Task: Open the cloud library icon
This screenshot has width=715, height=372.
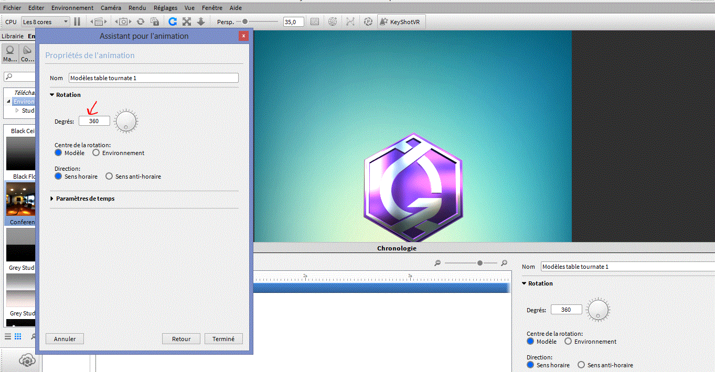Action: (x=26, y=360)
